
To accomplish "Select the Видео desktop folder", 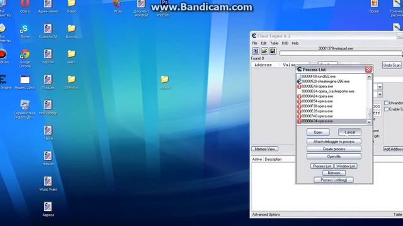I will click(71, 6).
